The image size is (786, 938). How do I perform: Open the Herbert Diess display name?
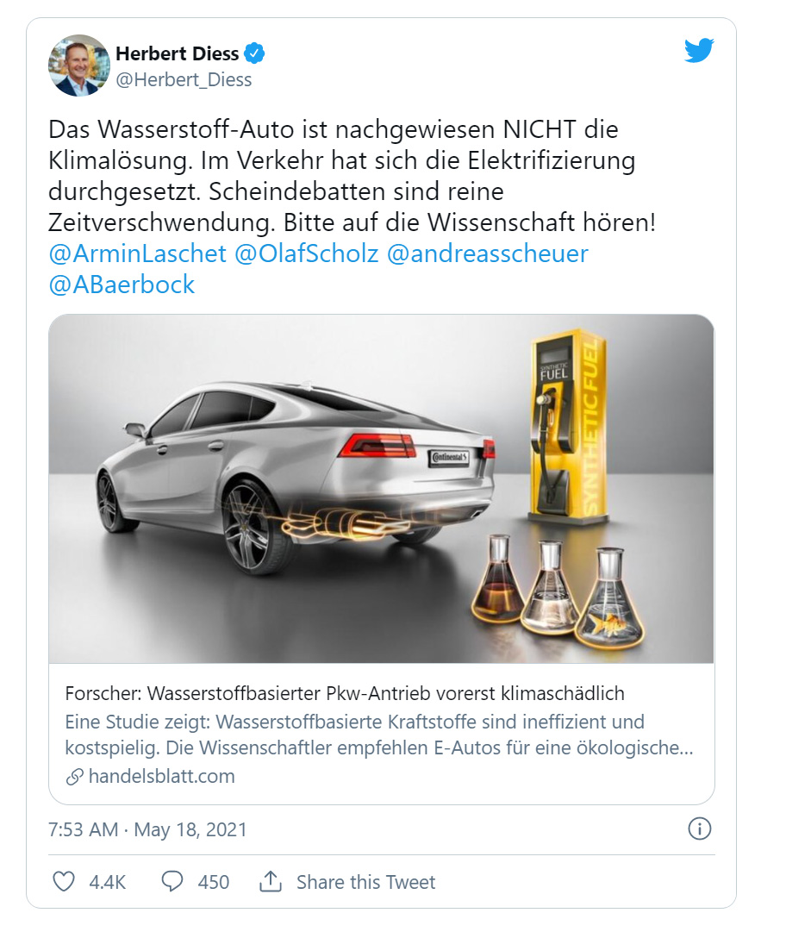[177, 53]
